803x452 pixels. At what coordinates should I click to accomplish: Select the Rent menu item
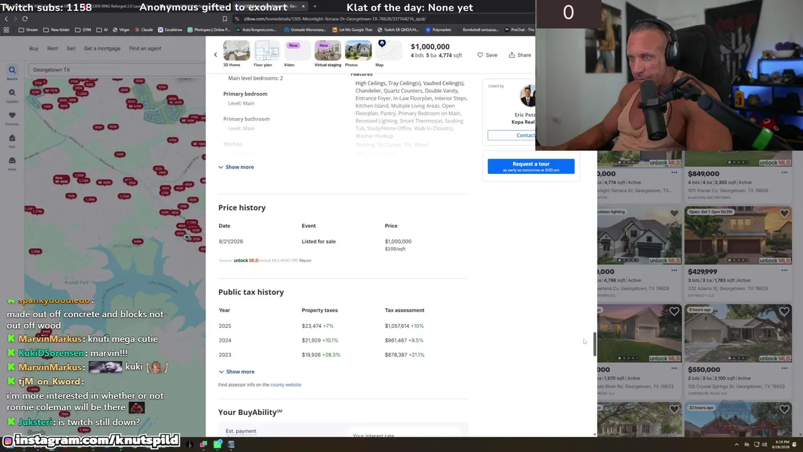coord(52,48)
